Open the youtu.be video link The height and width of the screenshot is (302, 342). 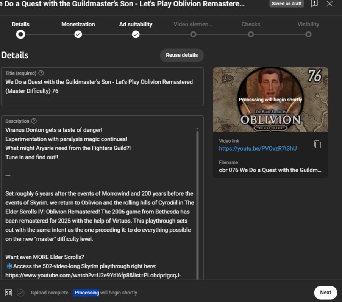click(x=258, y=149)
